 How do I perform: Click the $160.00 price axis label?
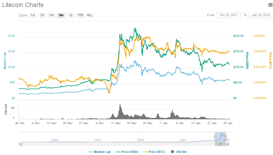[238, 67]
